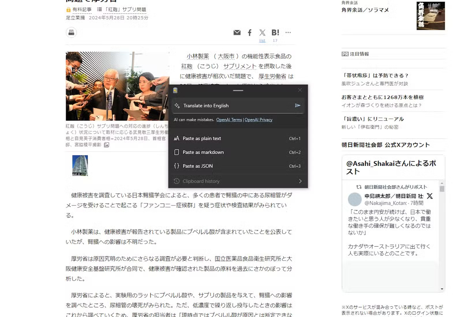476x317 pixels.
Task: Open the OpenAI Terms link
Action: (229, 120)
